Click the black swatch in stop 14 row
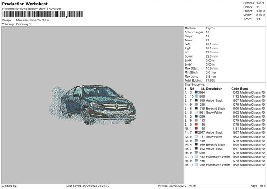Viewport: 267px width, 189px height. (x=196, y=145)
